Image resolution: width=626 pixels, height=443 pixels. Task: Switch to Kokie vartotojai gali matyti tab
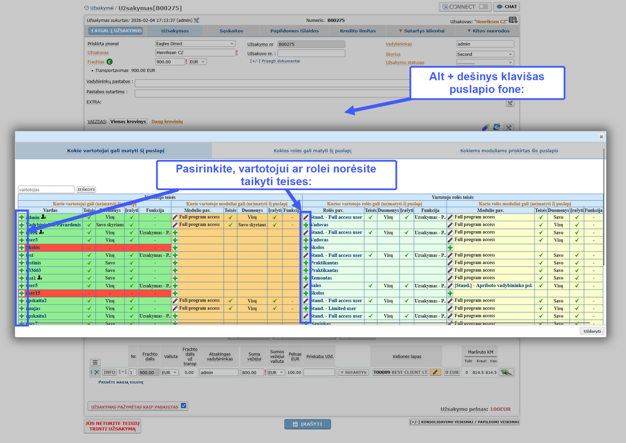click(x=115, y=151)
